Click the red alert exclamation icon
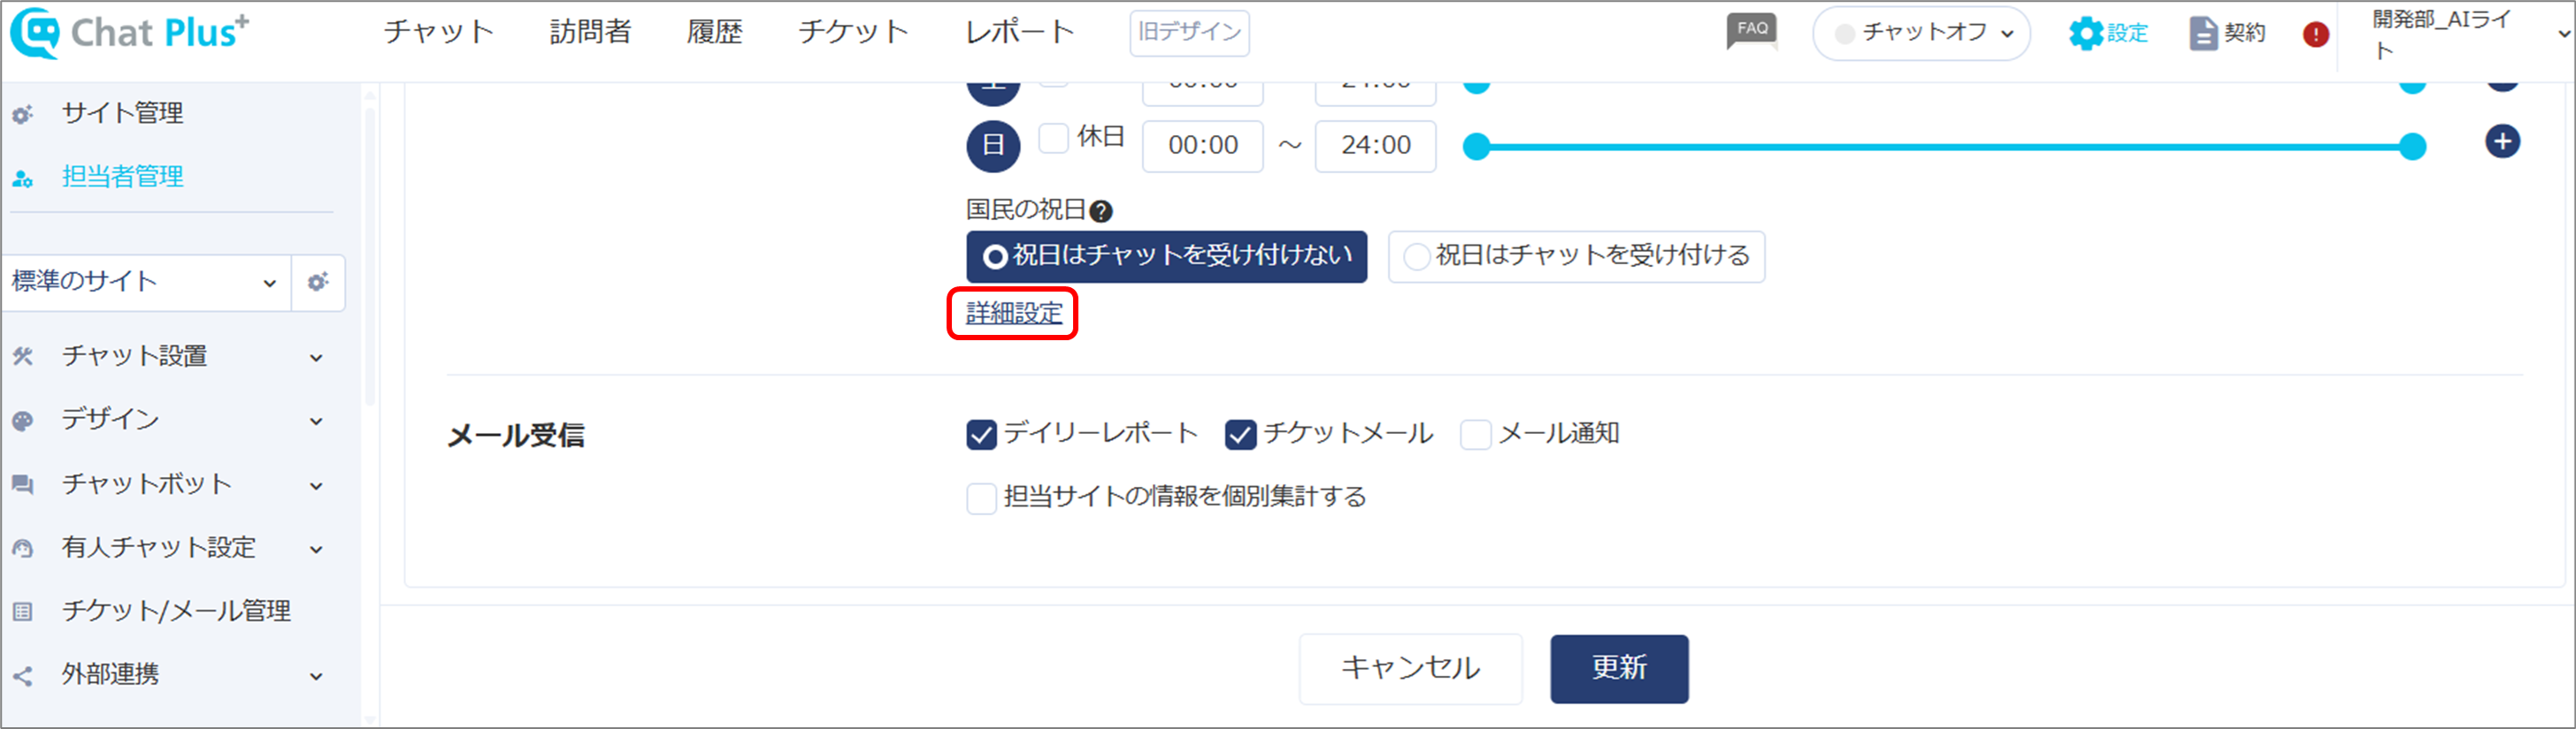Screen dimensions: 2576x729 click(x=2315, y=34)
